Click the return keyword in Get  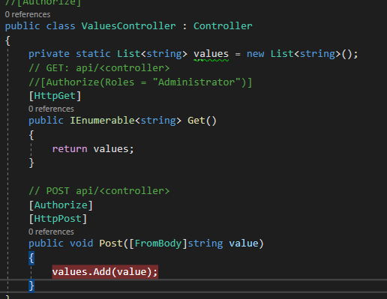point(70,149)
